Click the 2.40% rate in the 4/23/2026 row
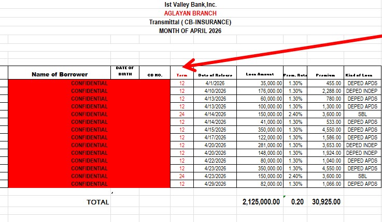The image size is (382, 222). click(x=295, y=176)
